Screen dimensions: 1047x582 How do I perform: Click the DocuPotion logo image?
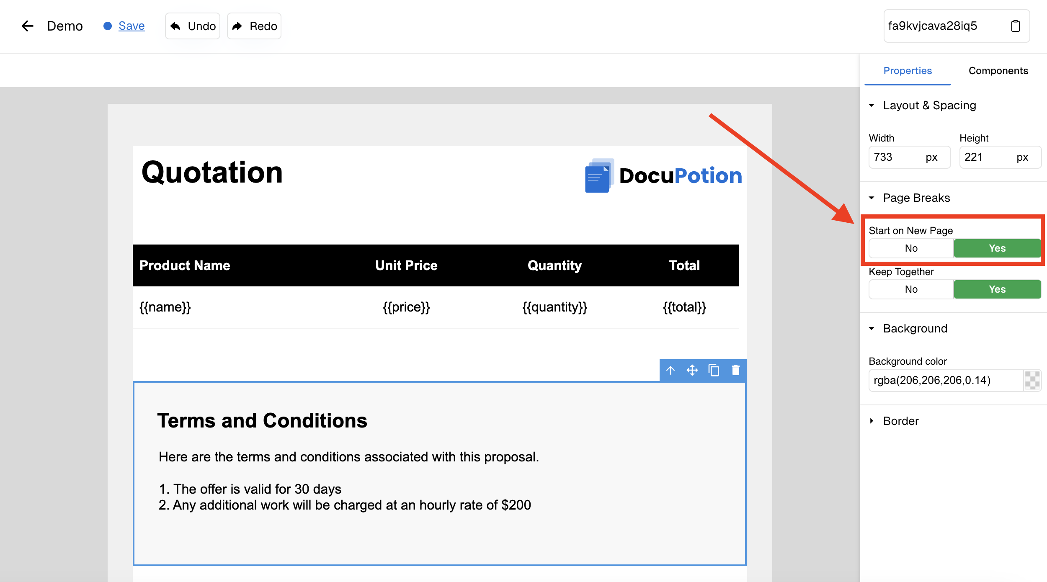tap(663, 175)
